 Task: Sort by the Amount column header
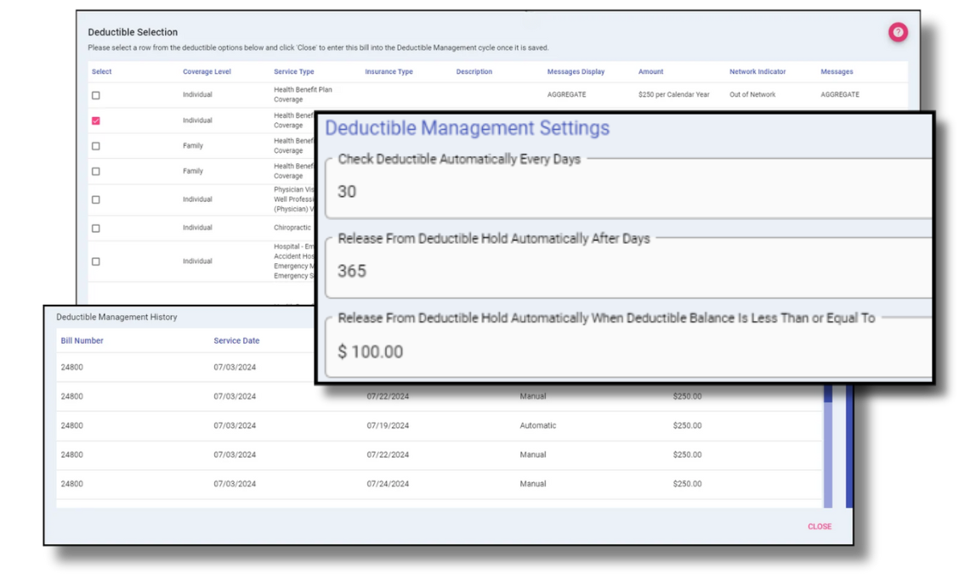point(650,71)
